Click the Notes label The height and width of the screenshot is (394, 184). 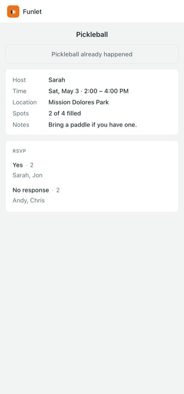tap(21, 125)
